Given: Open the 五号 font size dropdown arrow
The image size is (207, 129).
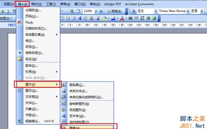Looking at the screenshot, I should [202, 11].
